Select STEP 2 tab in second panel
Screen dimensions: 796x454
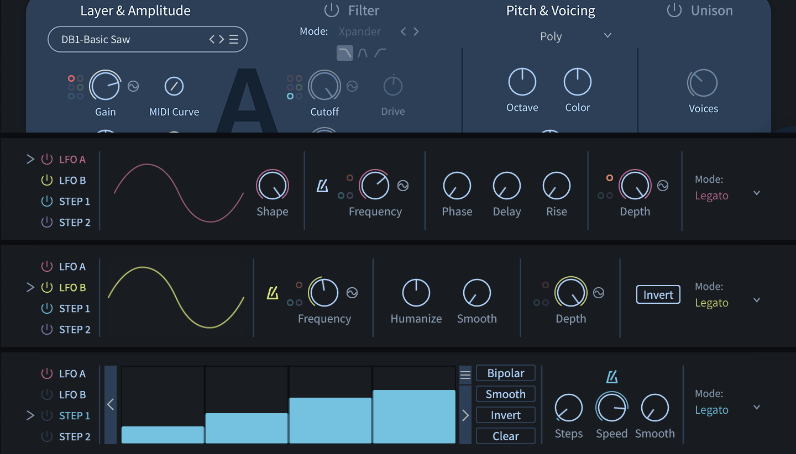pyautogui.click(x=75, y=330)
